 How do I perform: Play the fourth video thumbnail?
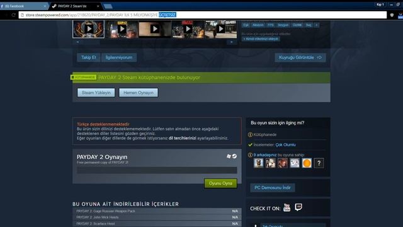[x=188, y=29]
